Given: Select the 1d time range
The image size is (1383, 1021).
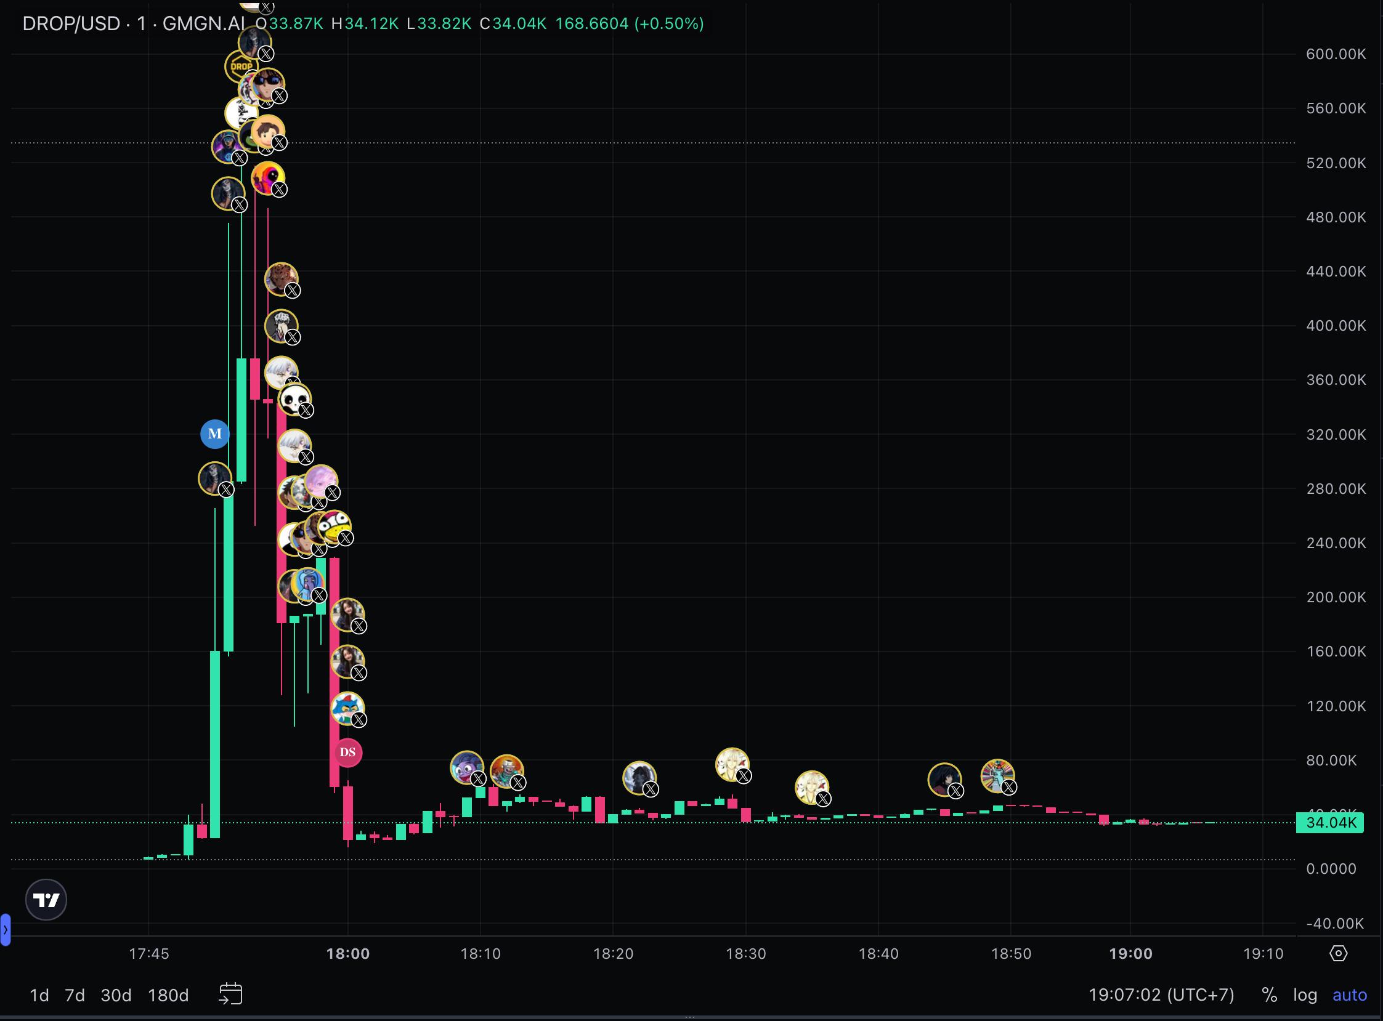Looking at the screenshot, I should 39,995.
